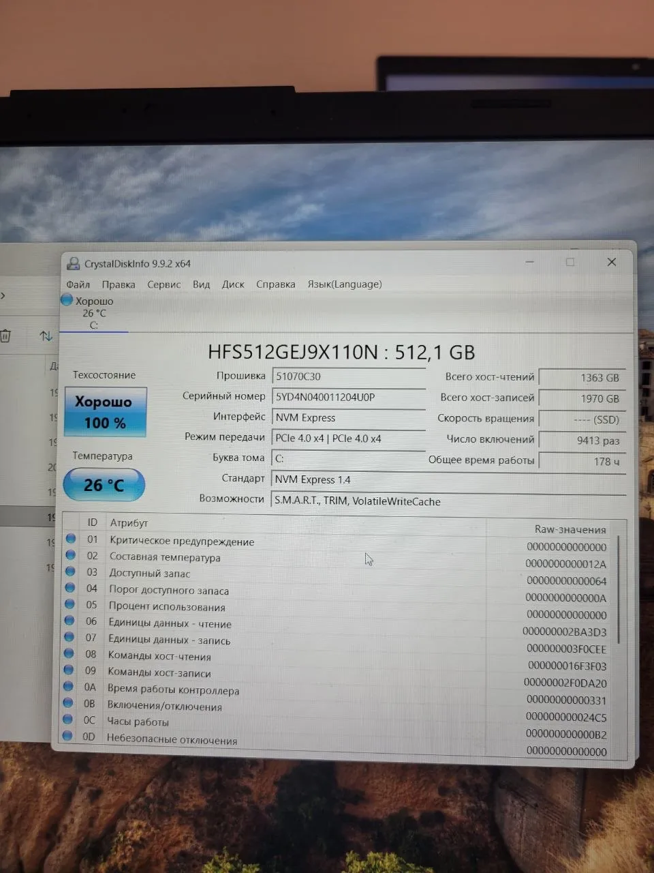
Task: Click the SMART attribute list vertical scrollbar
Action: [x=619, y=591]
